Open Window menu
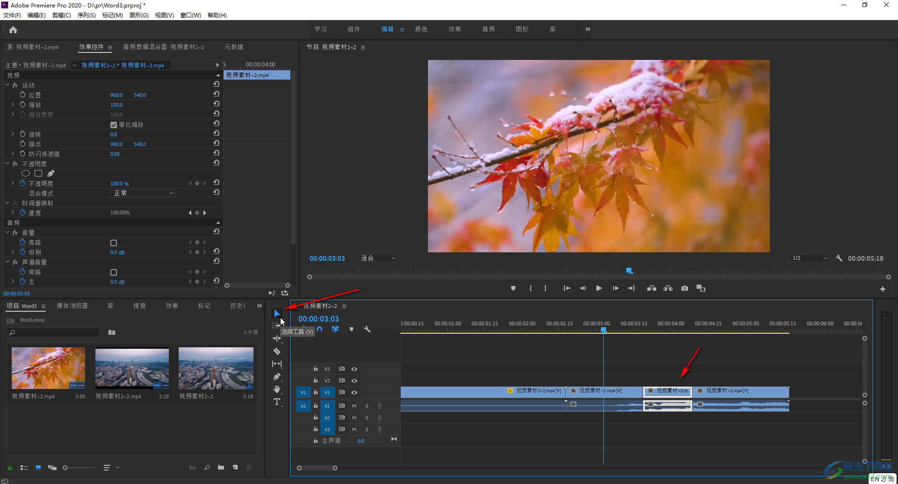This screenshot has width=898, height=484. [x=190, y=15]
